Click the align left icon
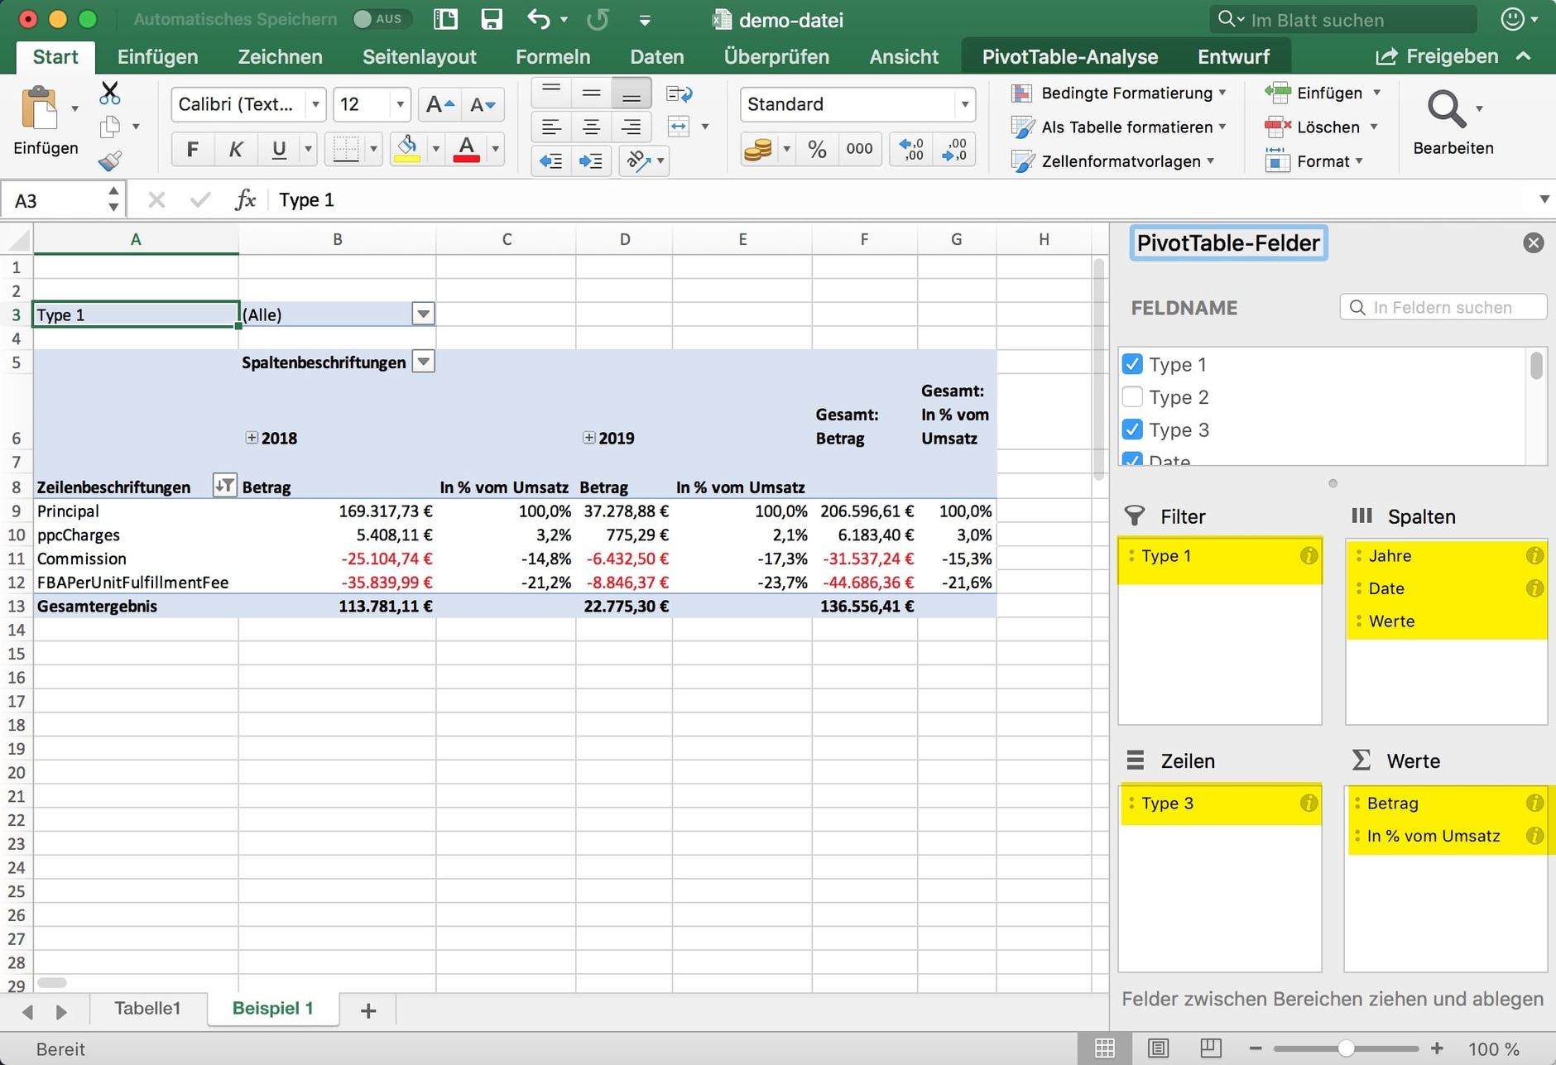Screen dimensions: 1556x1065 (x=551, y=127)
